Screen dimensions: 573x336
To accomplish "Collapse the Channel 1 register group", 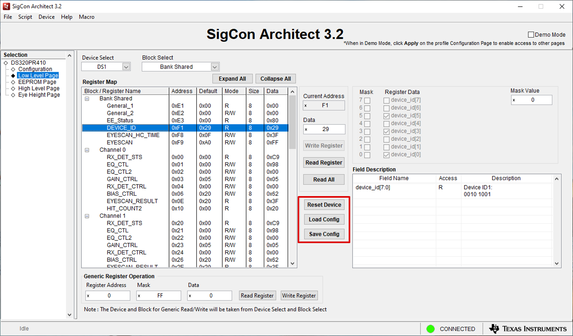I will click(x=87, y=216).
